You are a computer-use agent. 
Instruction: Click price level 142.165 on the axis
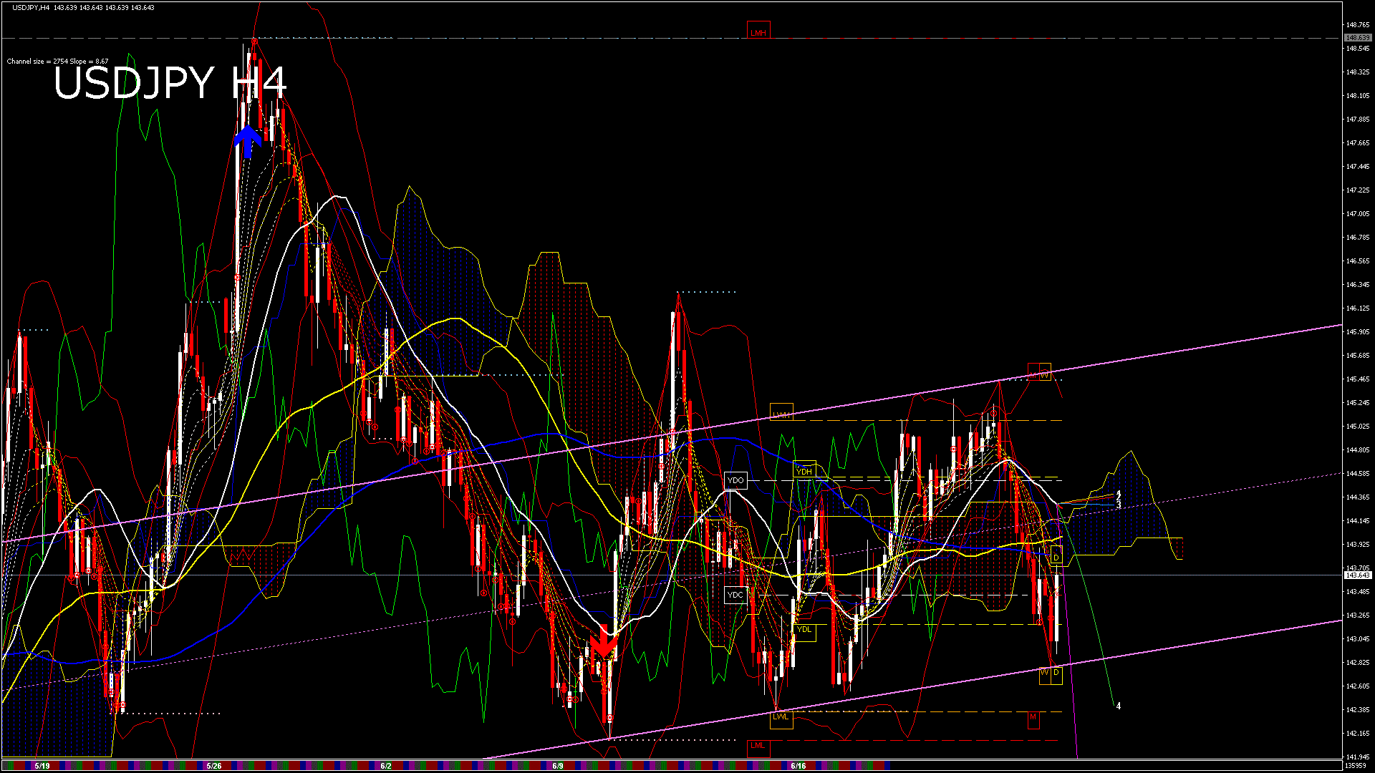click(1358, 734)
